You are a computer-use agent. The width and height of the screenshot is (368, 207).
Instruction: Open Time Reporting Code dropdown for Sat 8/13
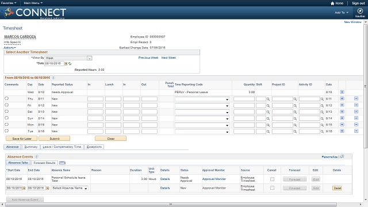(x=202, y=112)
